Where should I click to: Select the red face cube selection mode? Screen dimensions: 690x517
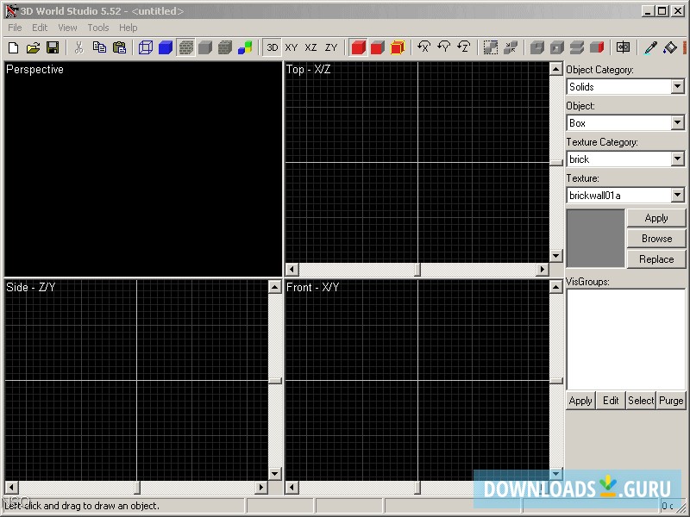[x=378, y=47]
